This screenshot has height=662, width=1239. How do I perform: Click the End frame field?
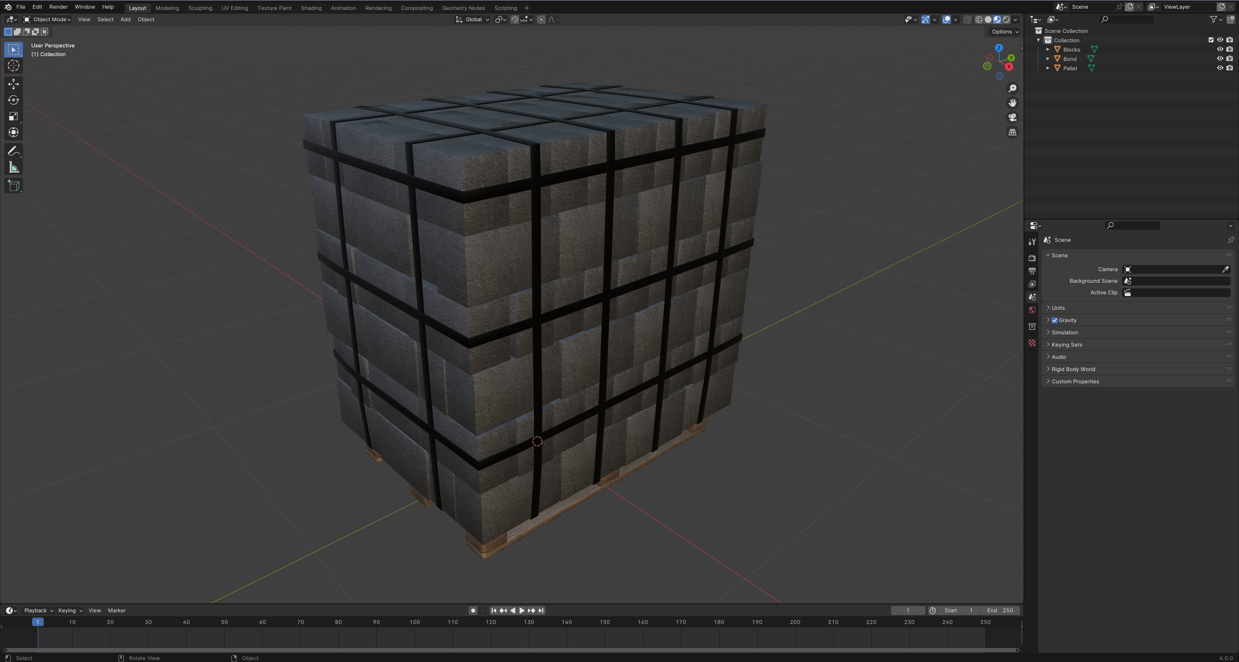(x=1000, y=610)
